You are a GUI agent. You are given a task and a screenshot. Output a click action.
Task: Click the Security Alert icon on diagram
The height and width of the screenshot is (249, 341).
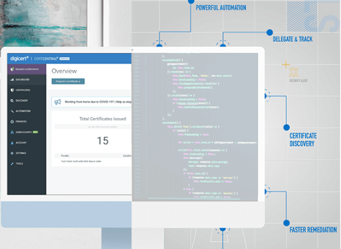click(294, 72)
